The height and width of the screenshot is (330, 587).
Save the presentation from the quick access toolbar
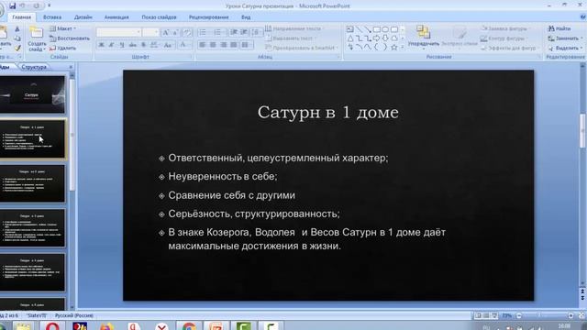click(x=12, y=5)
